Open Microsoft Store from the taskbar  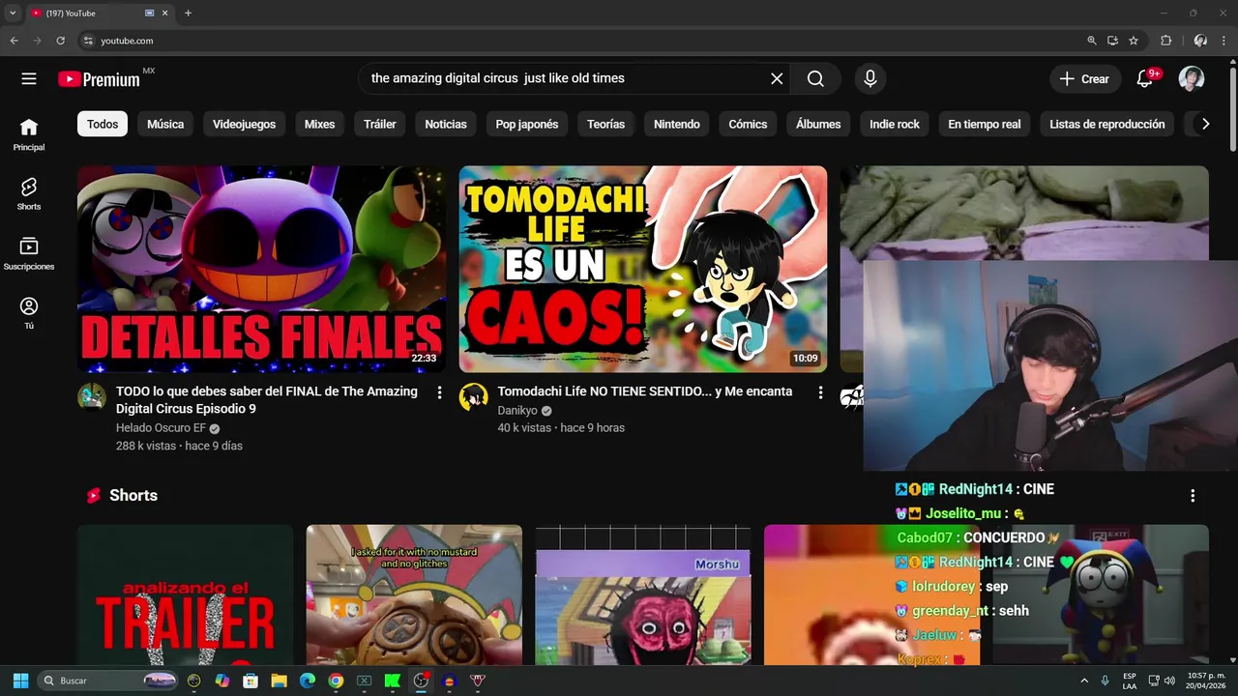[x=251, y=681]
